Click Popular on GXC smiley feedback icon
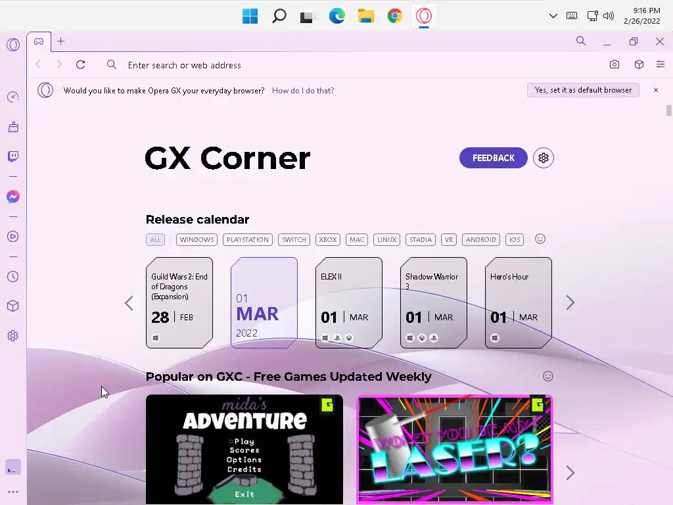The width and height of the screenshot is (673, 505). point(548,376)
